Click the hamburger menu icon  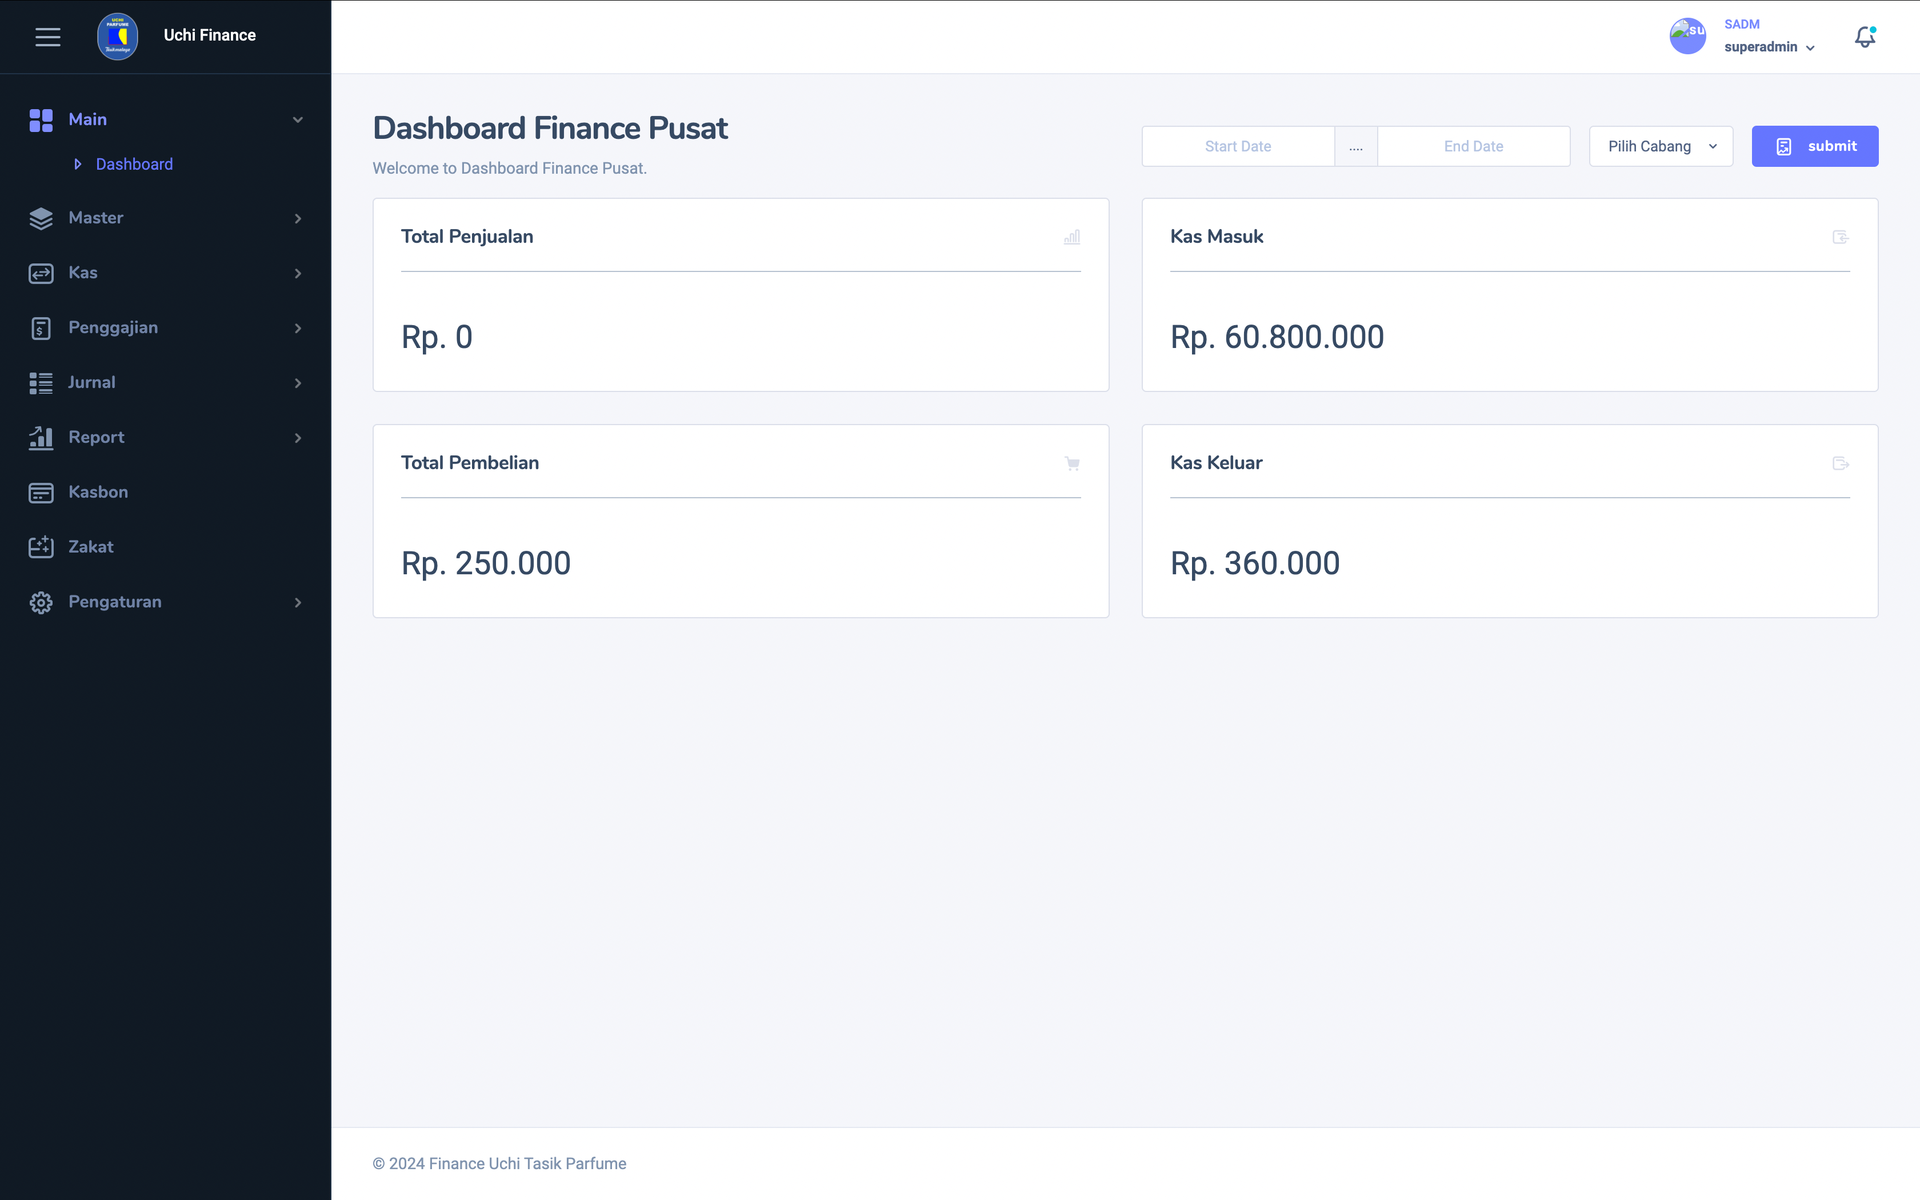[x=47, y=37]
